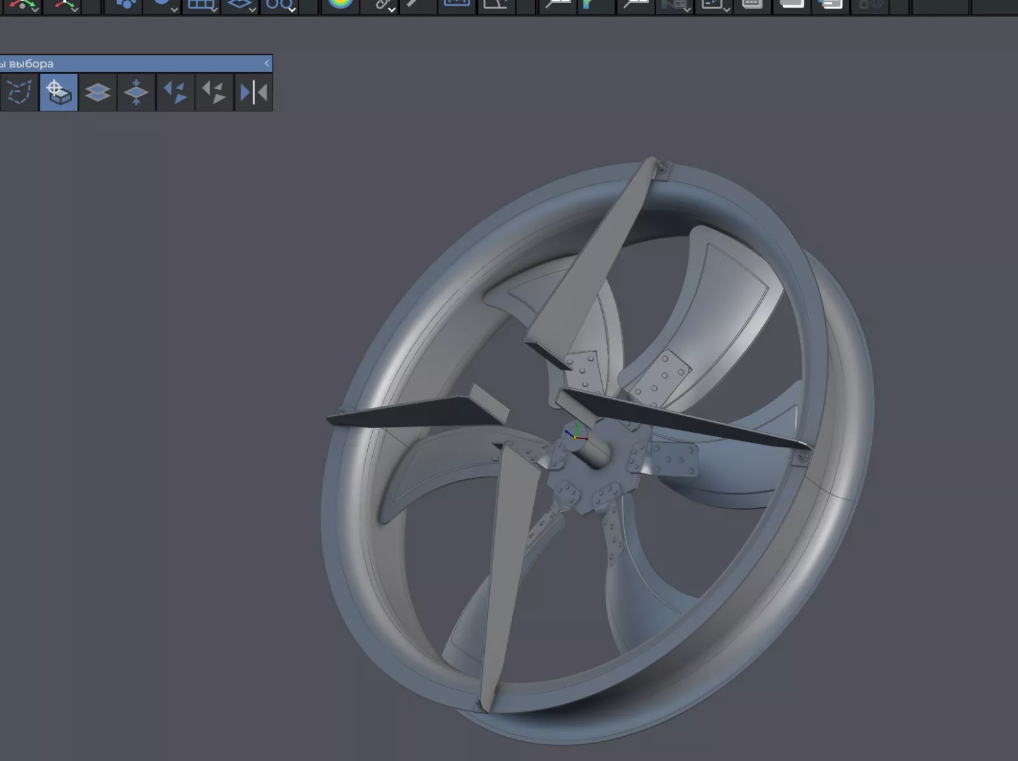
Task: Click the mirror symmetry selection icon
Action: 253,92
